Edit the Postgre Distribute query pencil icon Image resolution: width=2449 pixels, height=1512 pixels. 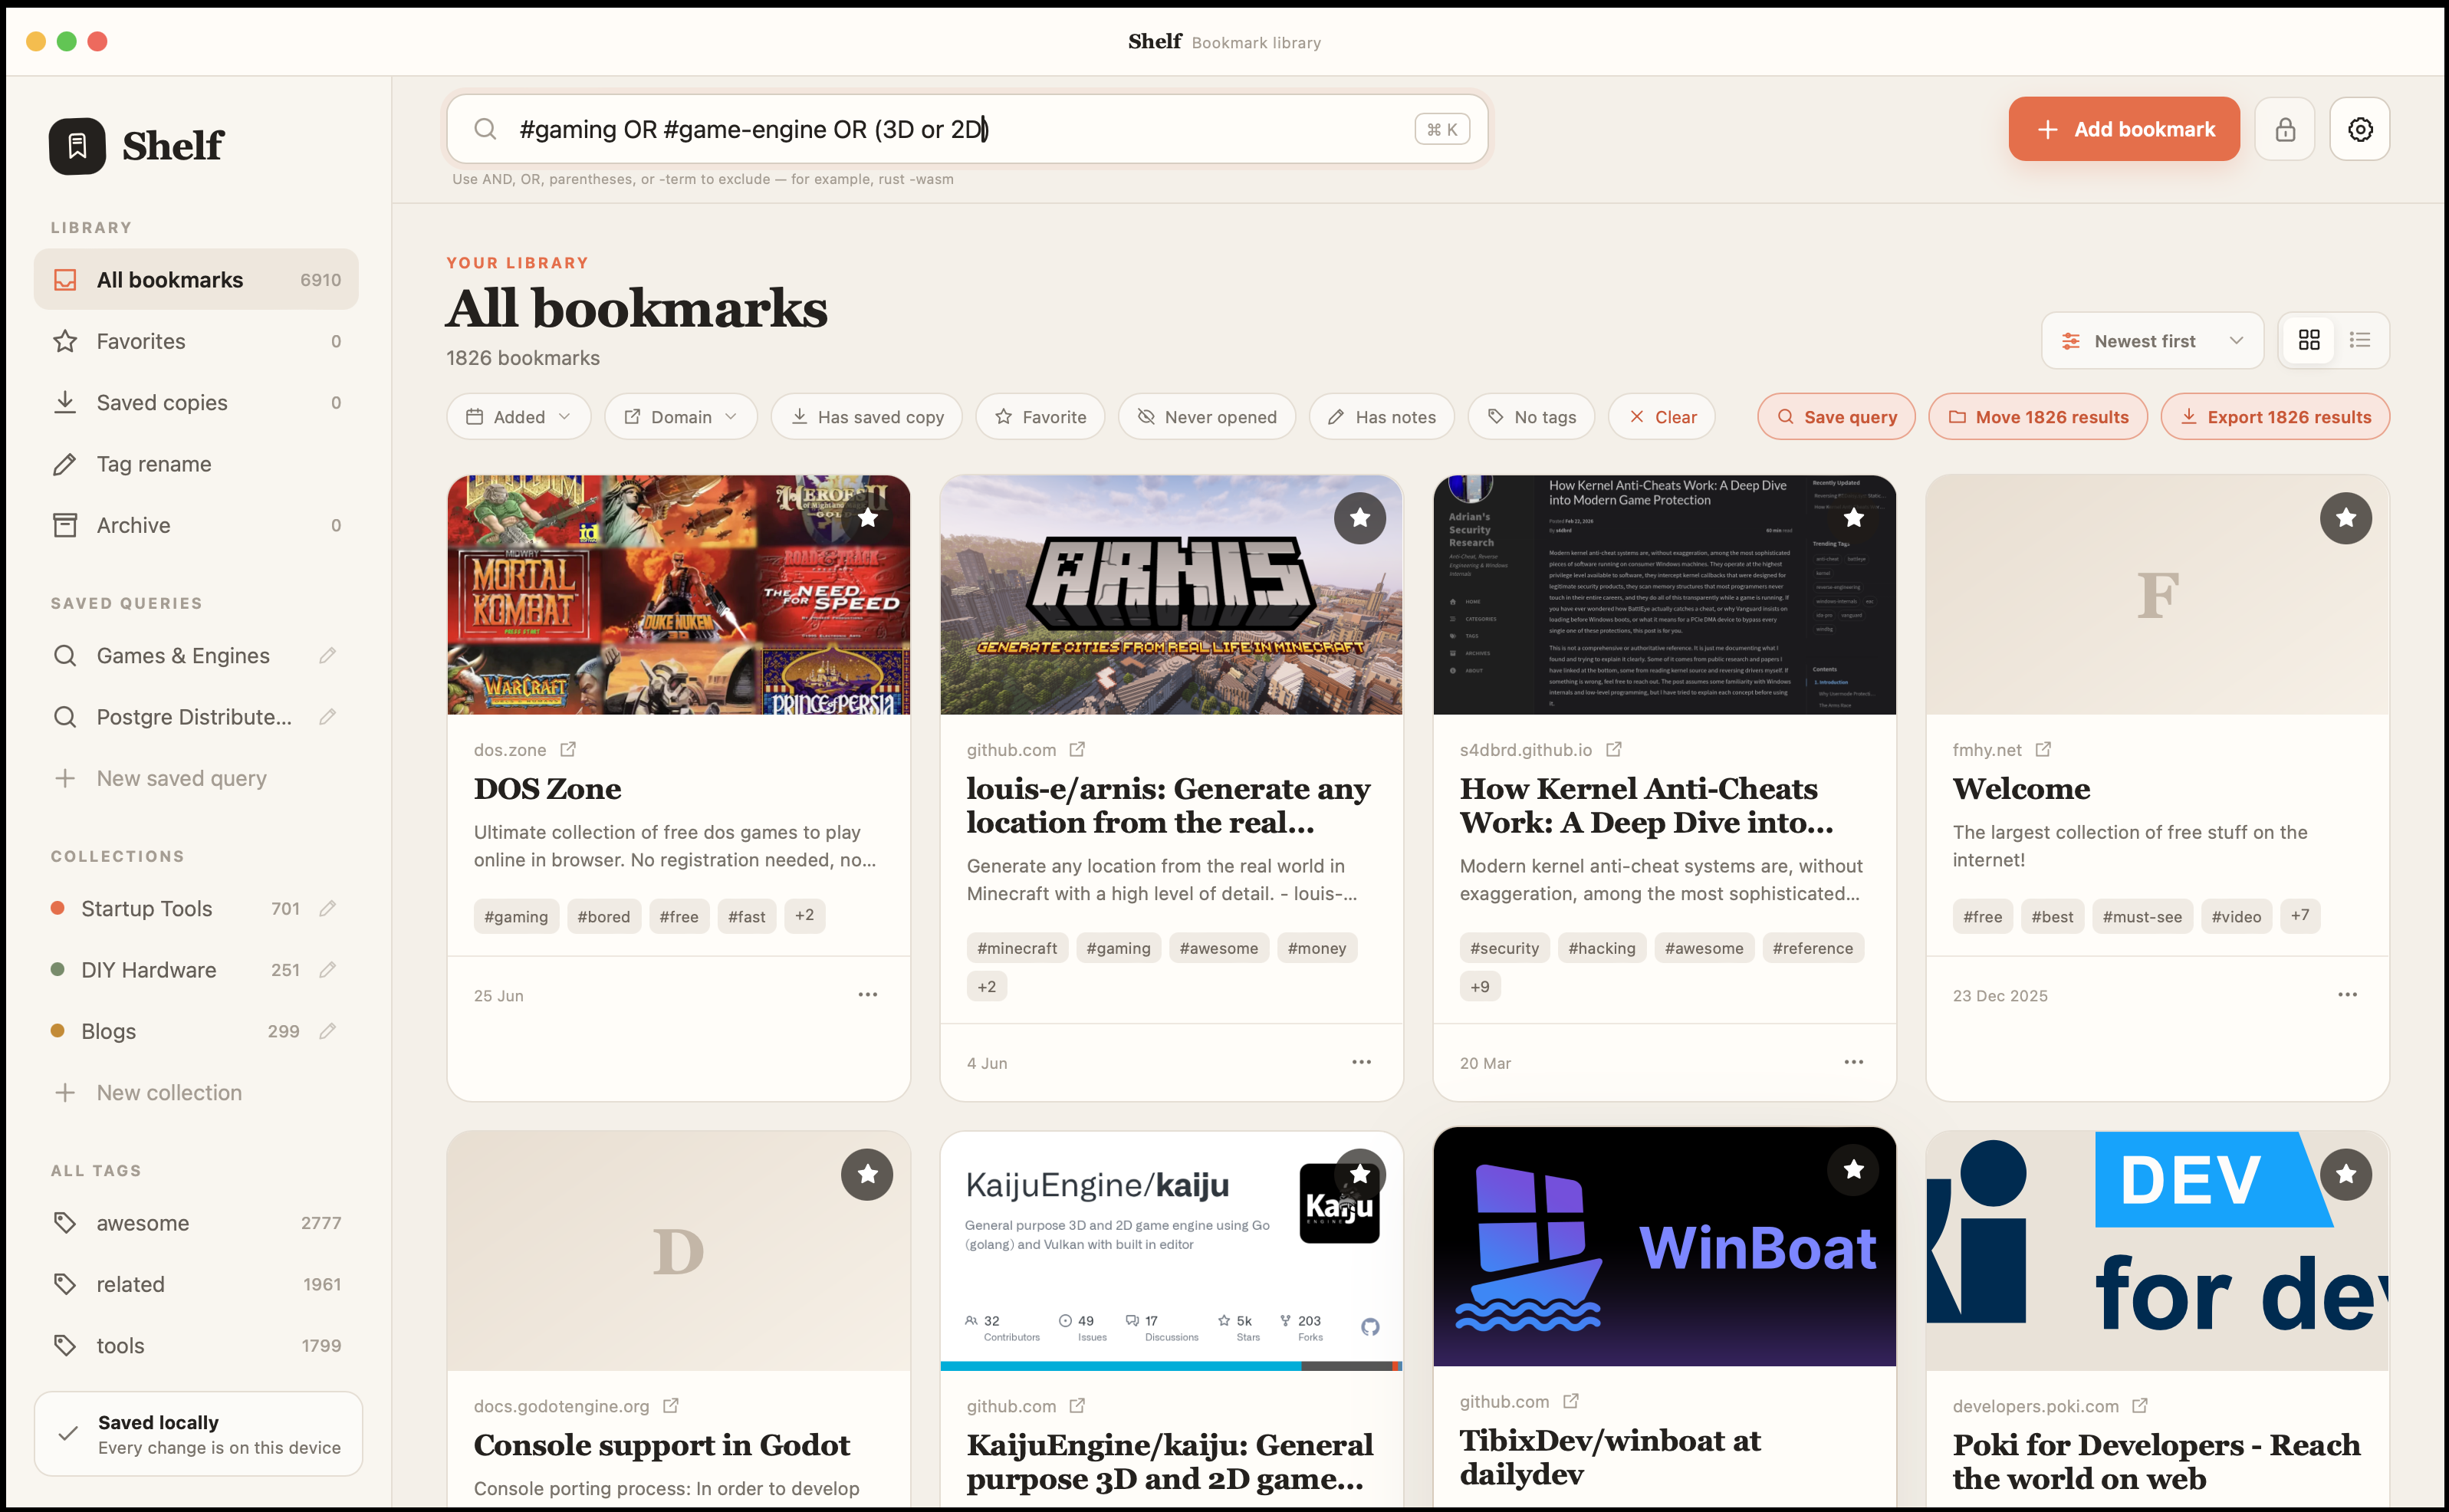point(327,717)
